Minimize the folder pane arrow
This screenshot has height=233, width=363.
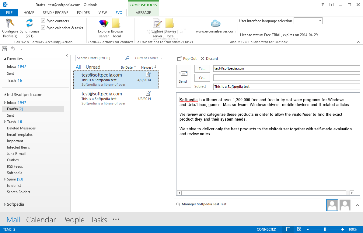[x=67, y=56]
